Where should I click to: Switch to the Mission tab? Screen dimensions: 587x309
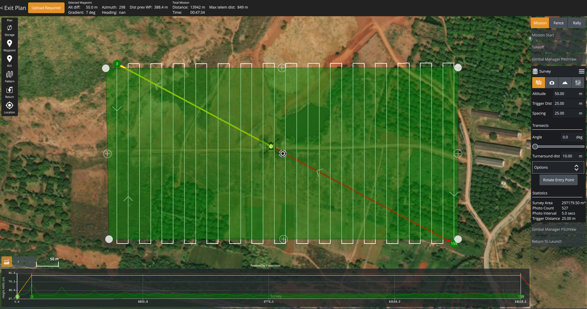(540, 23)
